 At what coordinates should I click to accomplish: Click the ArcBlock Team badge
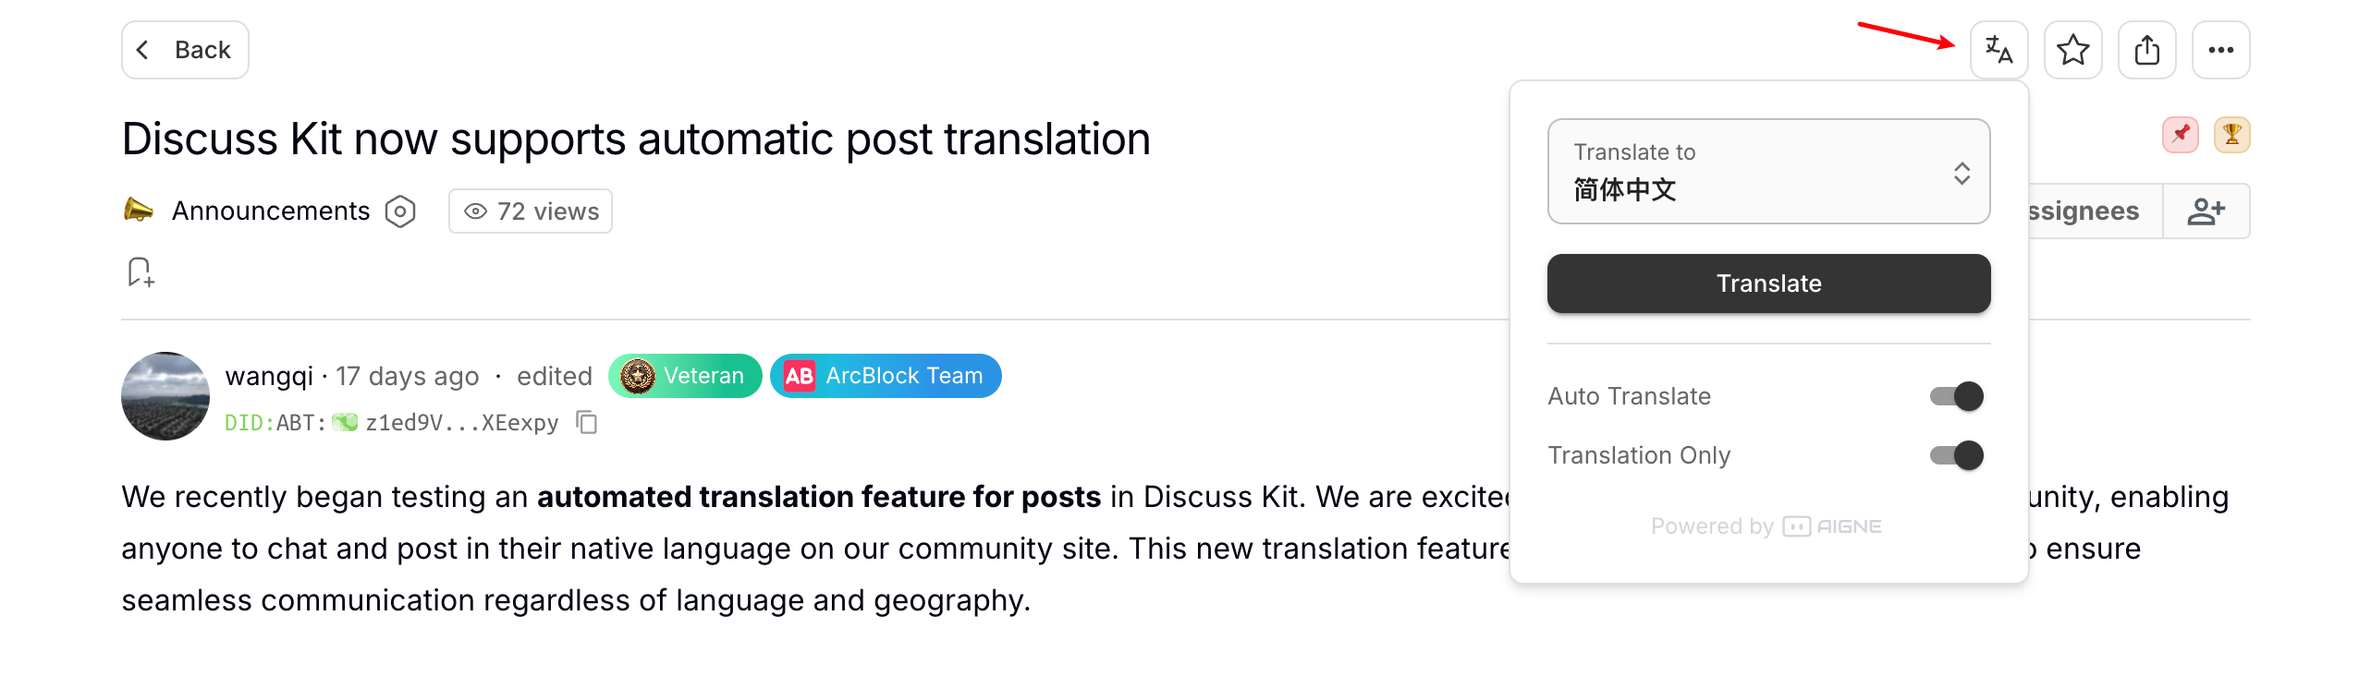click(x=886, y=376)
